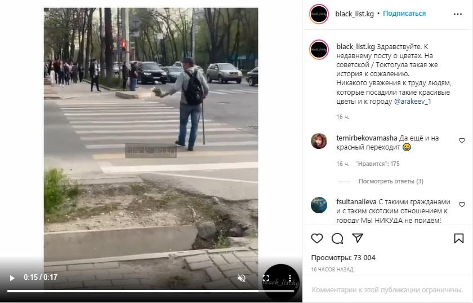View likes count under first comment
The image size is (473, 303).
(x=377, y=164)
